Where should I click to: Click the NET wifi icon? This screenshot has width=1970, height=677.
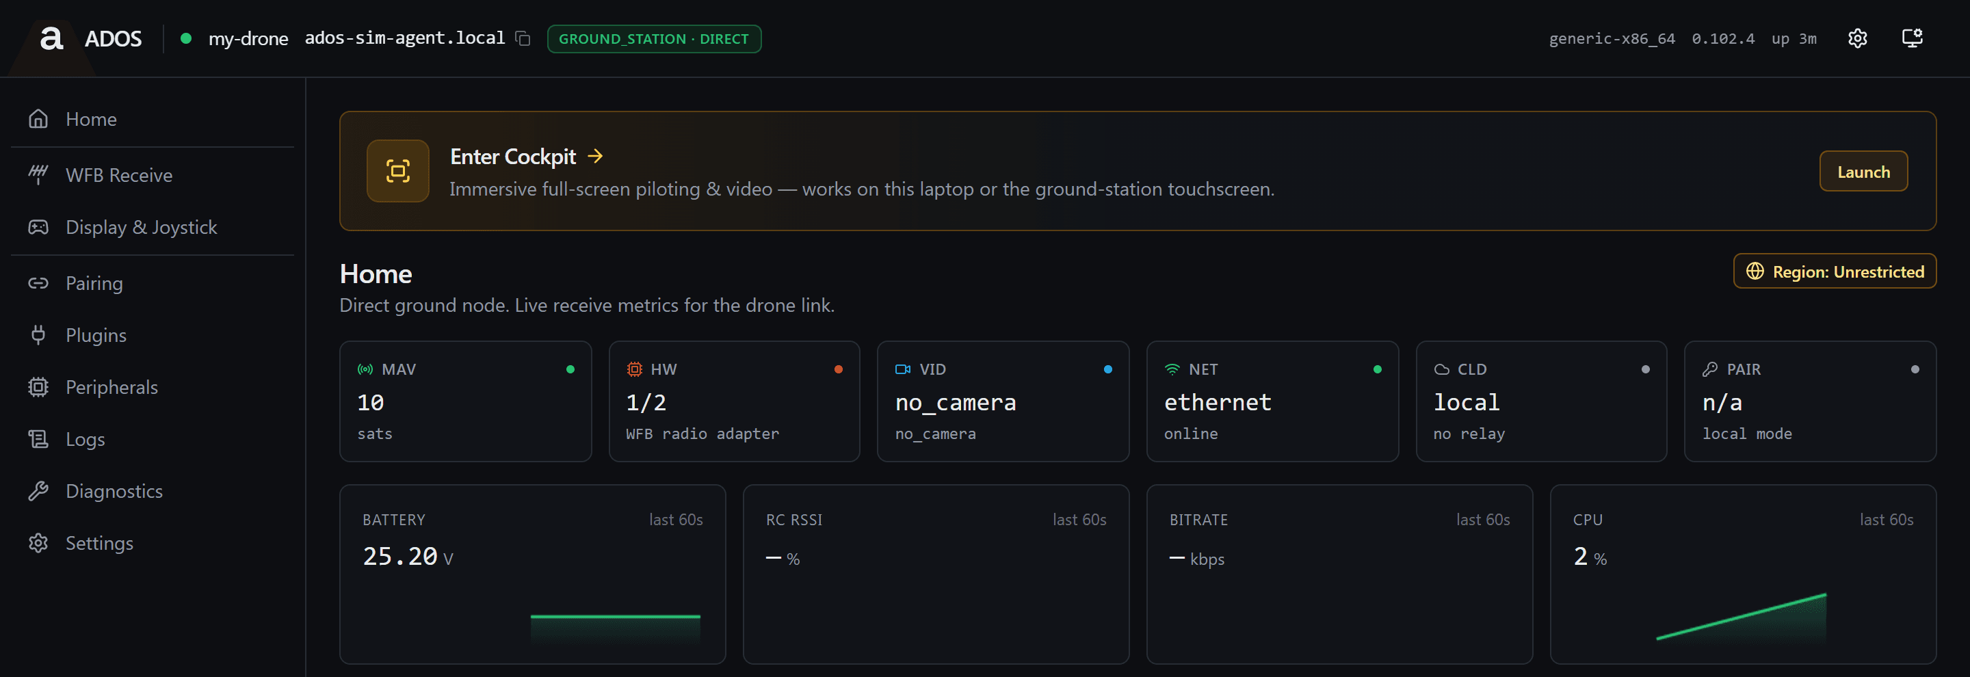1172,370
